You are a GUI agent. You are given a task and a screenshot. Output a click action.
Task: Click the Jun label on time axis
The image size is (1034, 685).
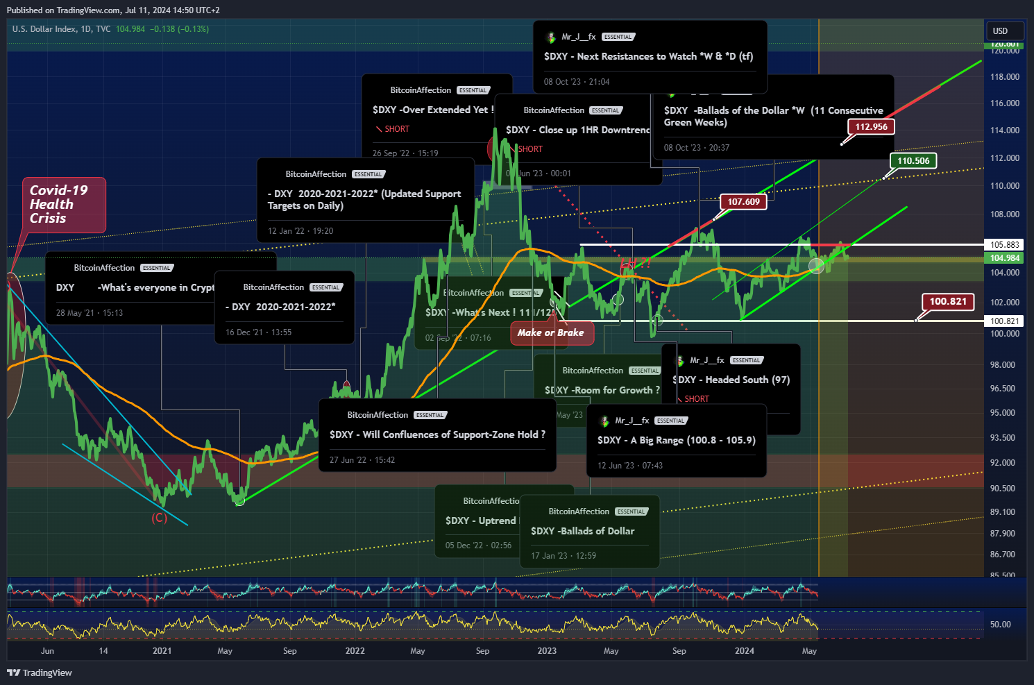click(x=47, y=651)
